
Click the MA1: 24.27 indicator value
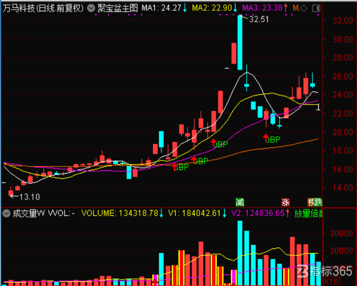click(x=161, y=9)
